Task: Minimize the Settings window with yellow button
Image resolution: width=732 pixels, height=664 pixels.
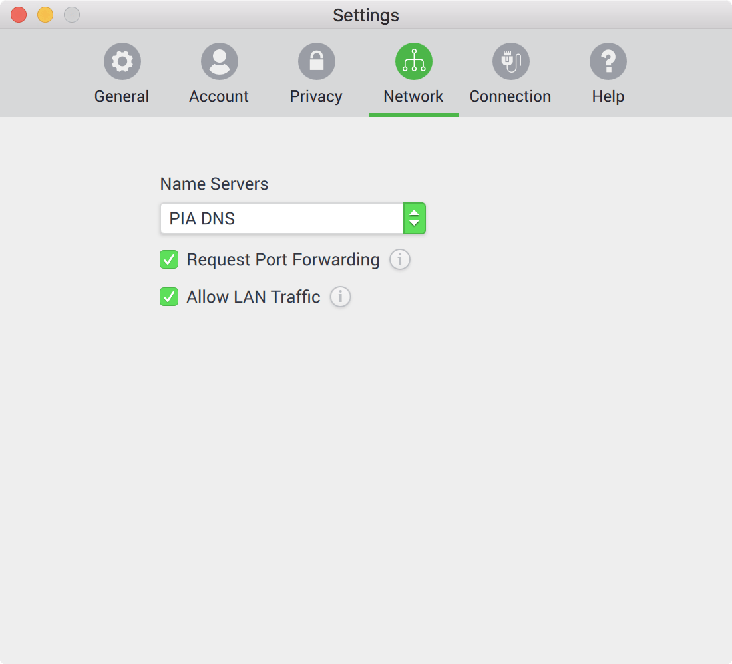Action: pyautogui.click(x=45, y=15)
